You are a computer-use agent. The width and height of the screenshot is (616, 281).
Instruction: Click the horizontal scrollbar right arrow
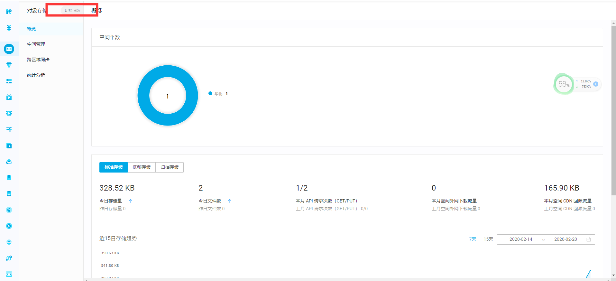coord(608,280)
